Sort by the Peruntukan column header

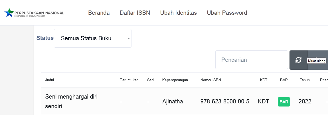pyautogui.click(x=129, y=80)
